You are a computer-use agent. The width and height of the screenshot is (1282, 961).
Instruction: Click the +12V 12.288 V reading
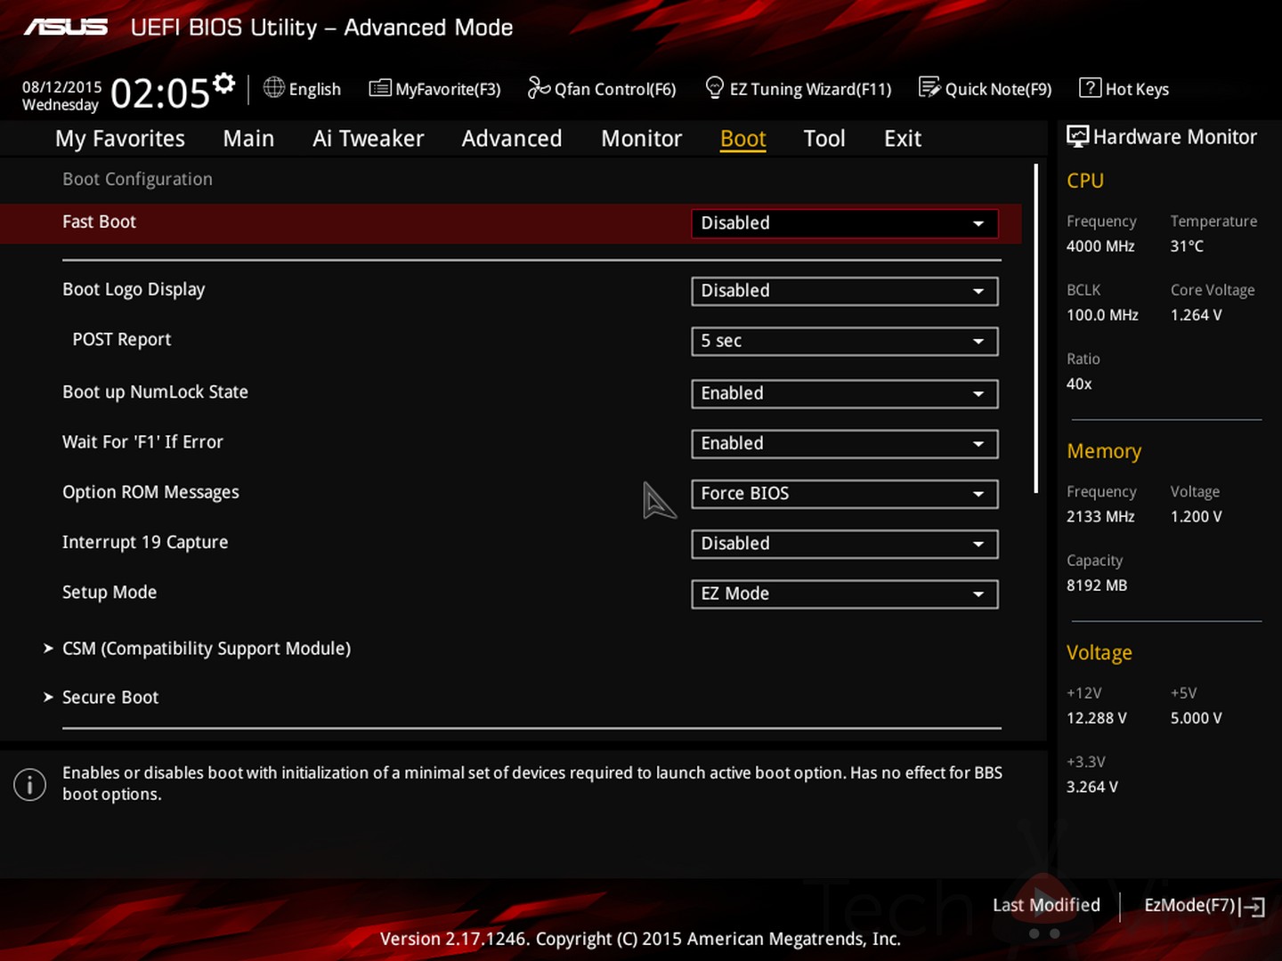coord(1096,718)
